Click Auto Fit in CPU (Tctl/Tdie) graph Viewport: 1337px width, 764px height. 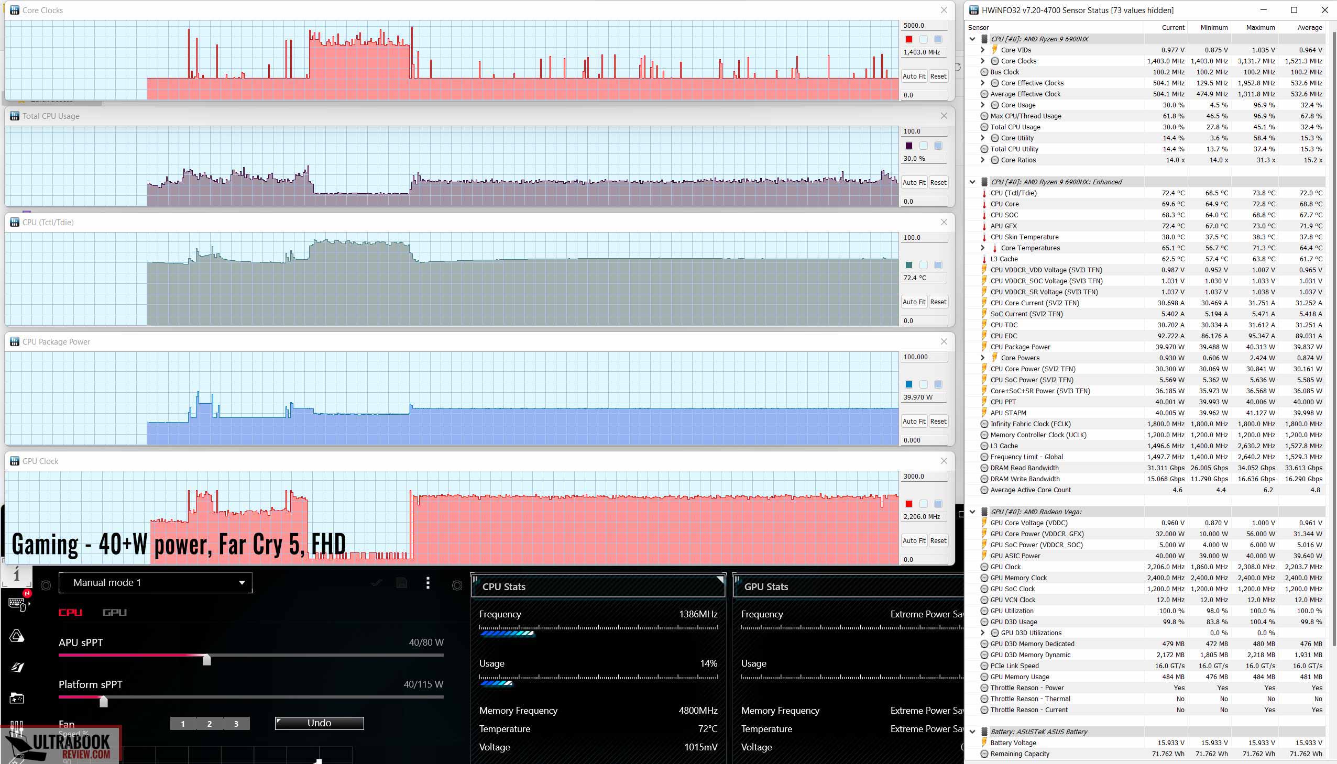(914, 302)
